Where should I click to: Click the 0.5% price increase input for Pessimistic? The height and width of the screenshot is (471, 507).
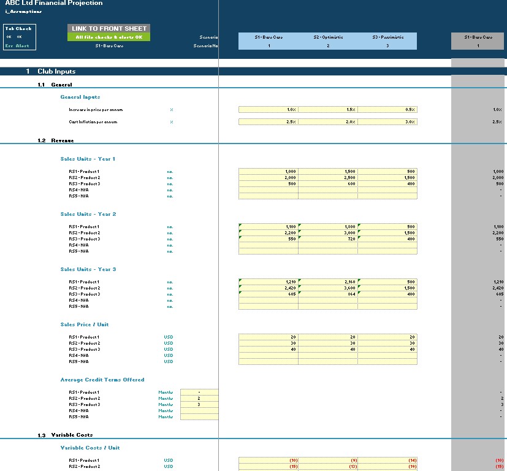[x=387, y=110]
